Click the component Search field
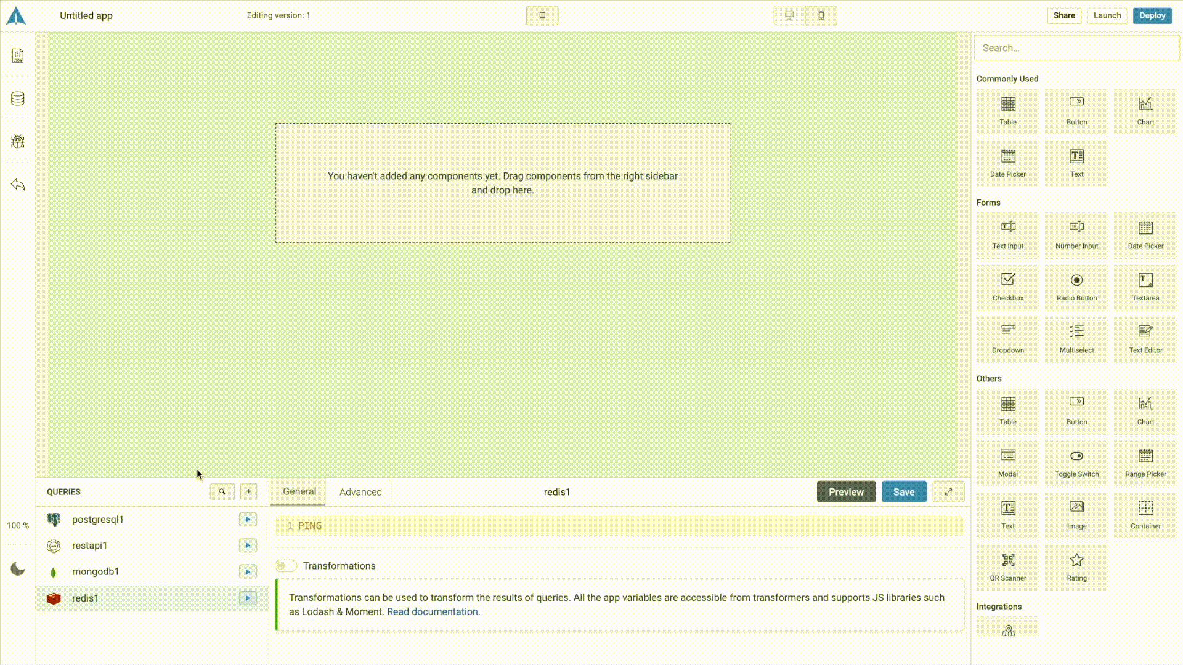The width and height of the screenshot is (1183, 665). (x=1076, y=48)
